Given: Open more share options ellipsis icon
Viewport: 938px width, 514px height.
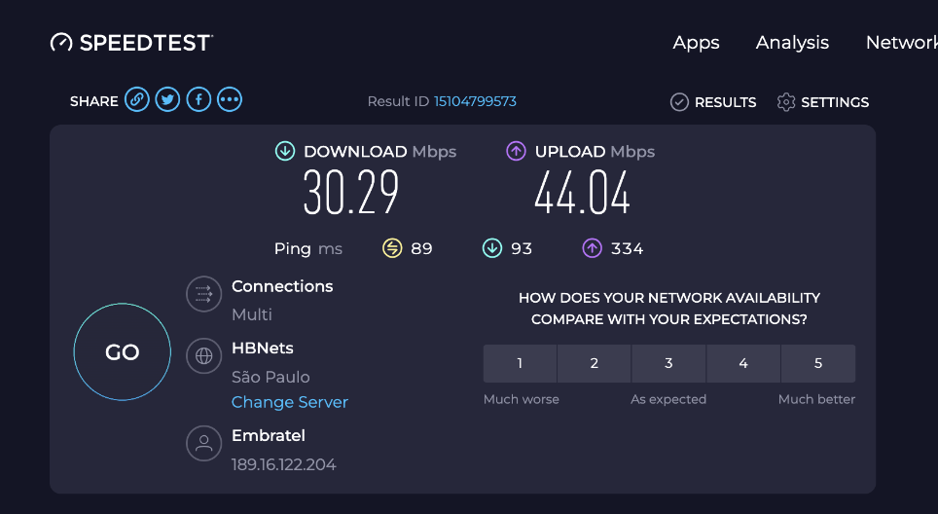Looking at the screenshot, I should tap(230, 99).
